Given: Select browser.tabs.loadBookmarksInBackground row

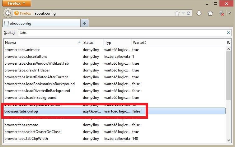Looking at the screenshot, I should (x=115, y=84).
